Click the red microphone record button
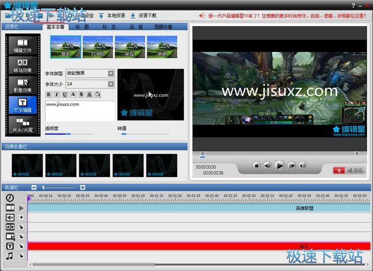373x271 pixels. pos(339,170)
